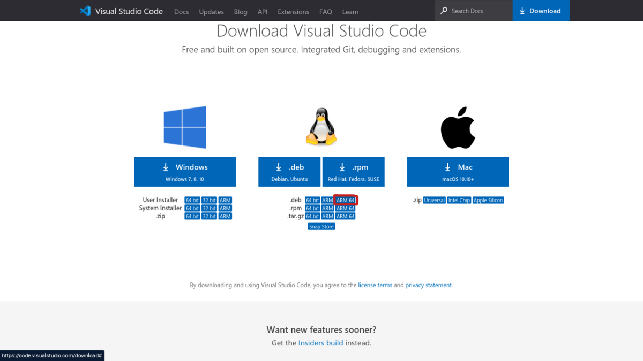
Task: Click the Windows logo image
Action: pos(185,127)
